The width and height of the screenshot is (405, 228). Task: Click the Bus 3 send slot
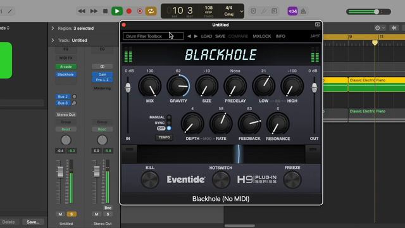pyautogui.click(x=63, y=103)
